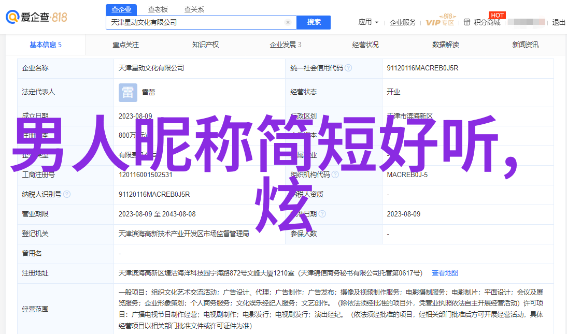Select 天津滨海高新技术产业开发区市场监督管理局 text
567x334 pixels.
coord(183,234)
